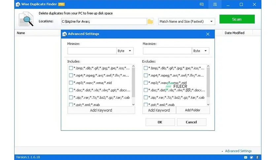Close the Advanced Settings dialog with X

point(208,34)
